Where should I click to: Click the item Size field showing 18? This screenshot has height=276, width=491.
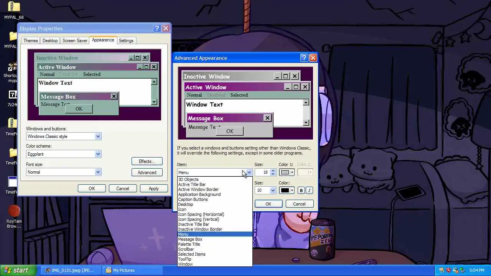coord(262,172)
